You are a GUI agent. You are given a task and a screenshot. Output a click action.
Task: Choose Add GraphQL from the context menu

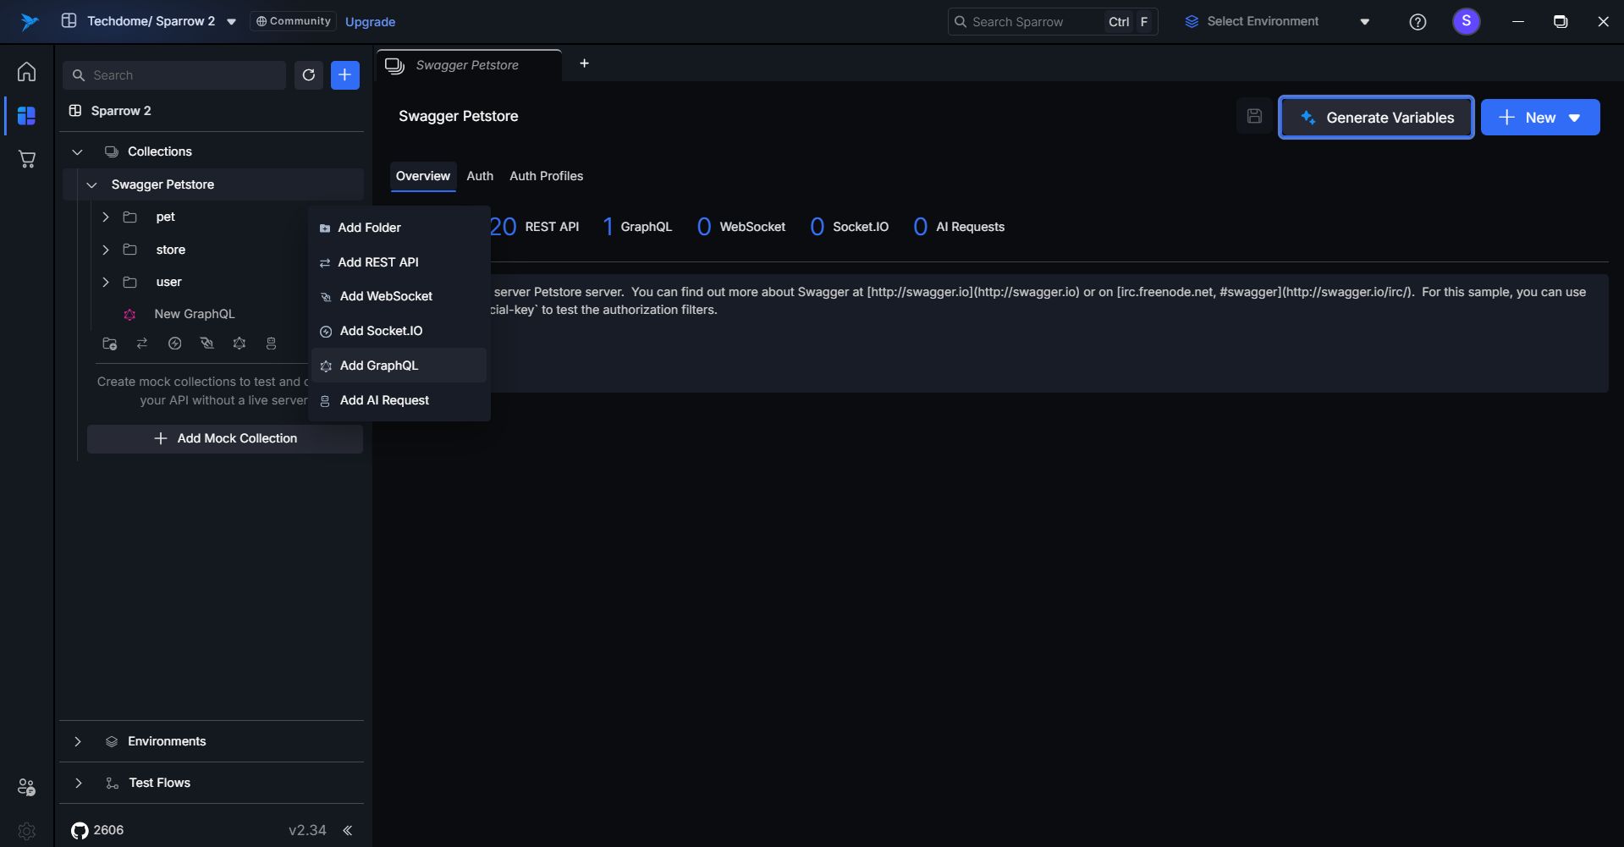coord(379,366)
